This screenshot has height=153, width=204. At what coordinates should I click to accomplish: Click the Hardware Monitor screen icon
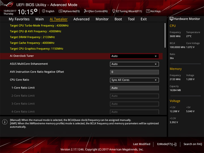pyautogui.click(x=171, y=19)
